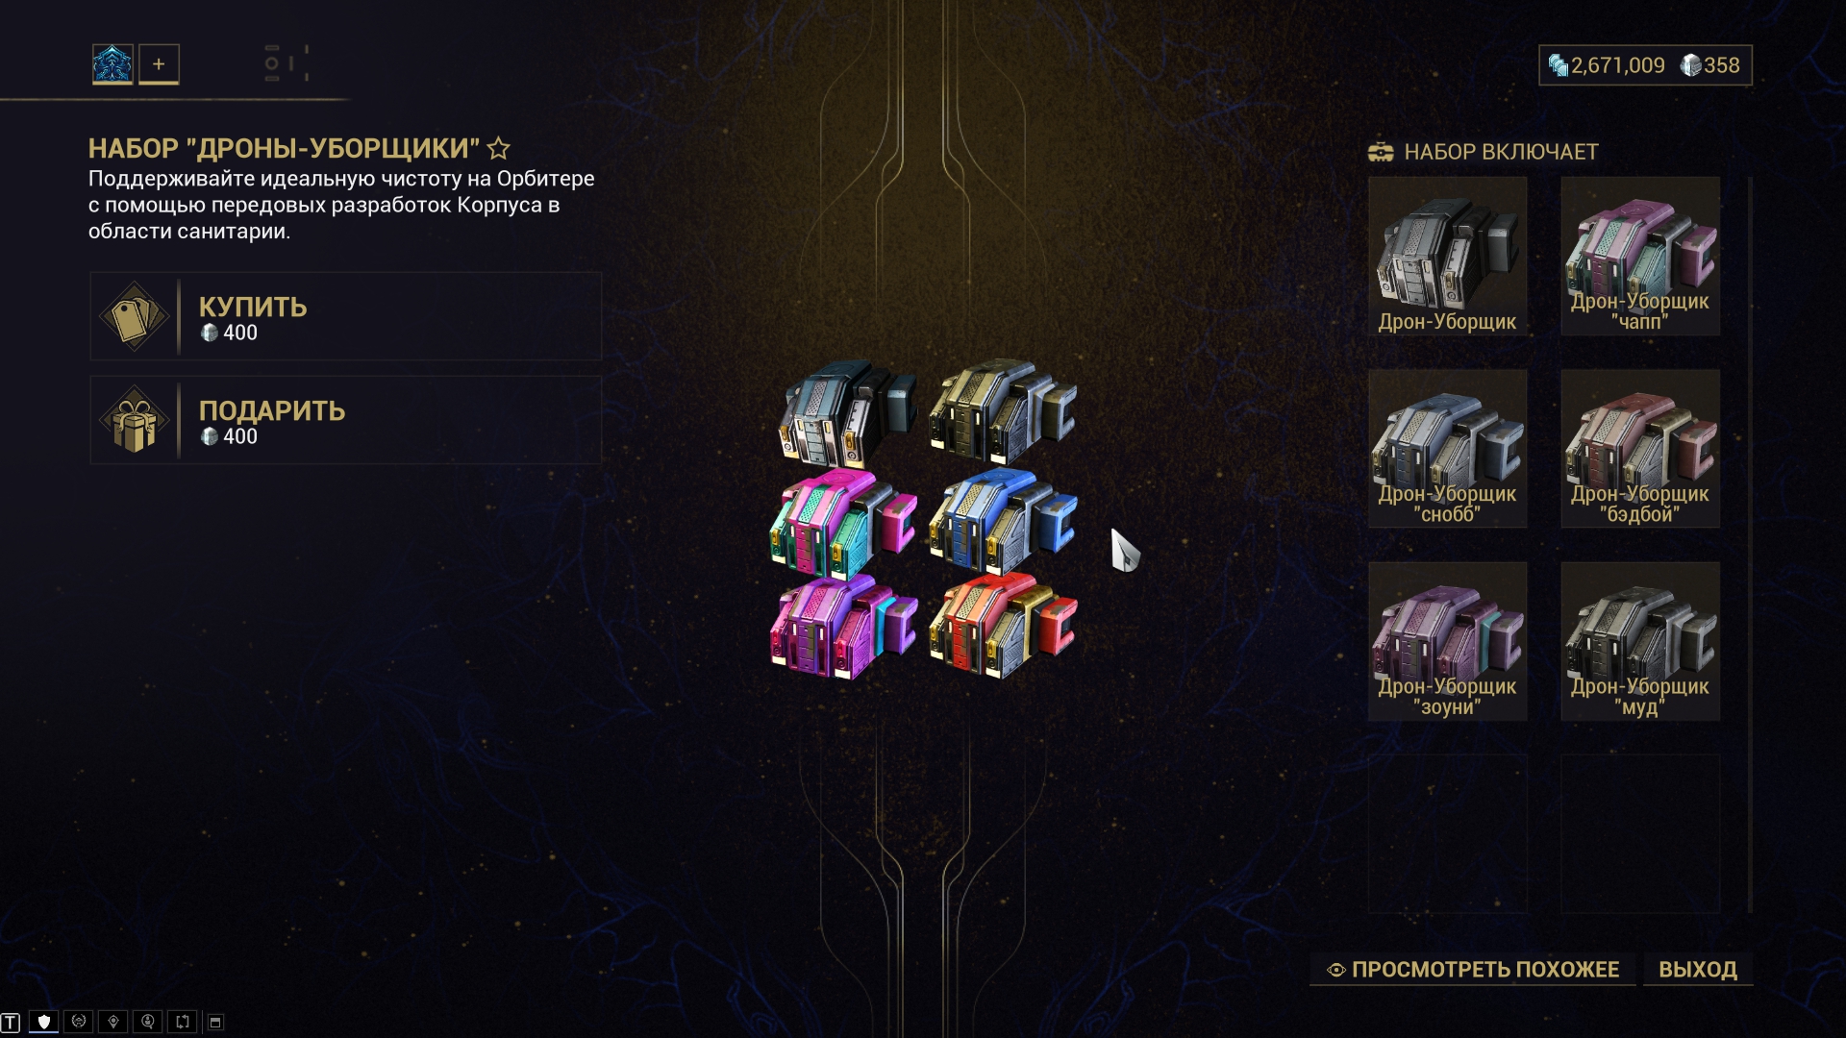Select the Дрон-Уборщик "муд" thumbnail
Image resolution: width=1846 pixels, height=1038 pixels.
[1640, 641]
